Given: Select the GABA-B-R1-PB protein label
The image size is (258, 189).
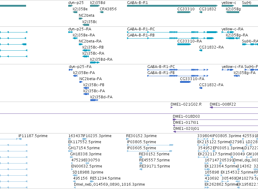Looking at the screenshot, I should click(161, 73).
